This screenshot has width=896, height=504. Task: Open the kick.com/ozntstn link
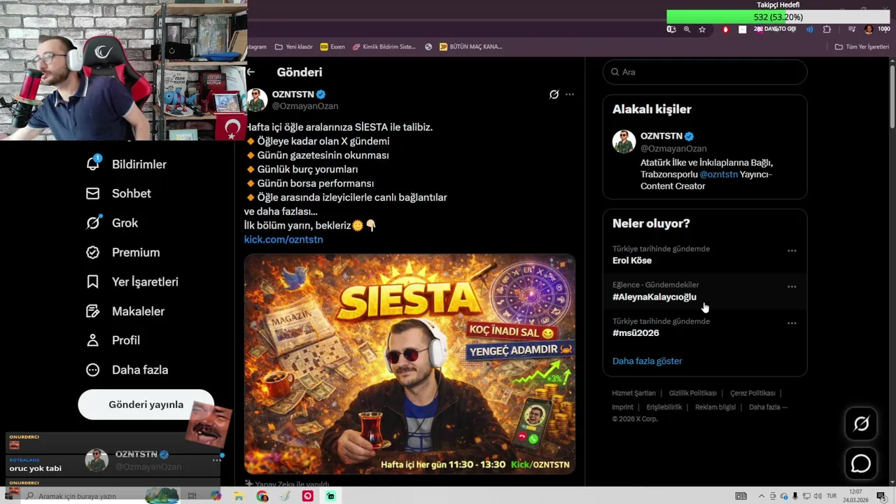(x=283, y=239)
